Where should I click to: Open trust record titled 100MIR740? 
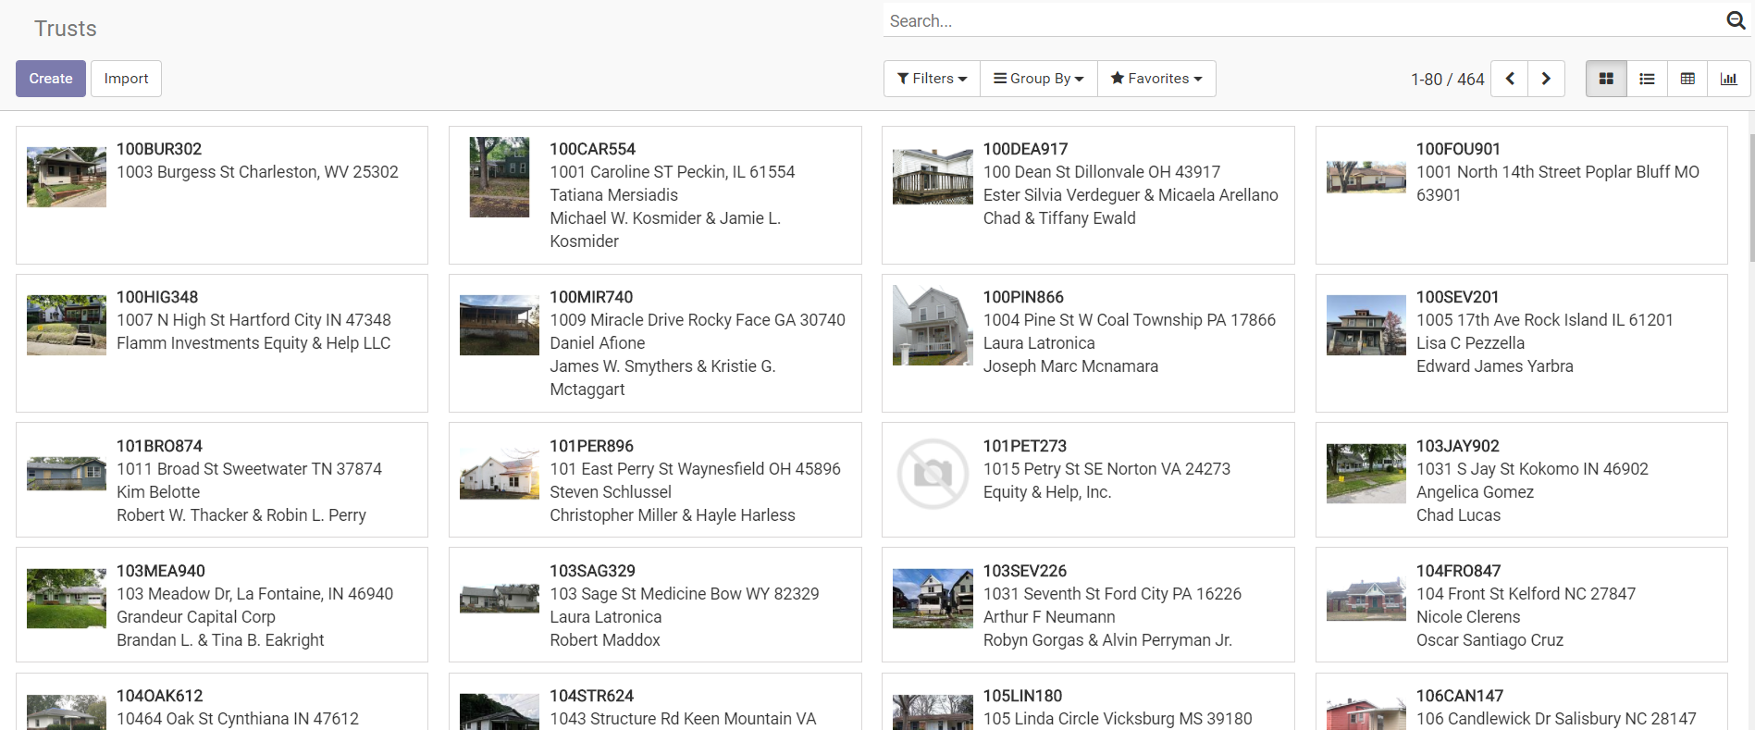pyautogui.click(x=591, y=297)
